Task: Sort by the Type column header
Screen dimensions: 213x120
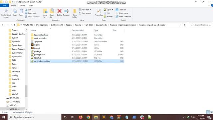Action: click(96, 30)
